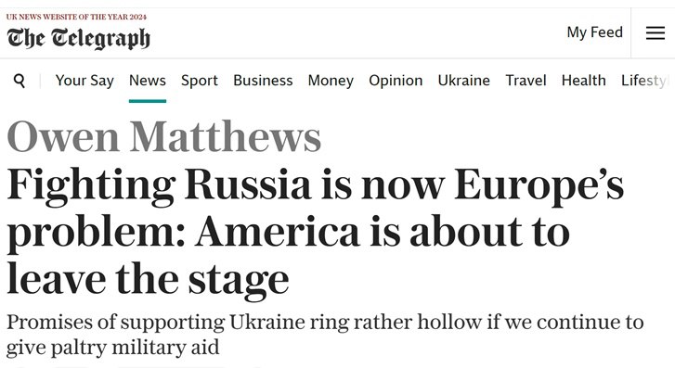Click the article subheading about paltry military aid

coord(325,335)
